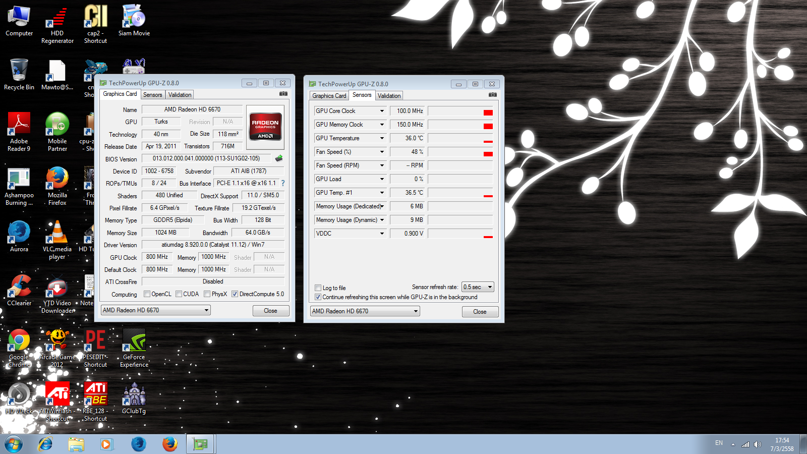Open the Recycle Bin
807x454 pixels.
tap(19, 75)
